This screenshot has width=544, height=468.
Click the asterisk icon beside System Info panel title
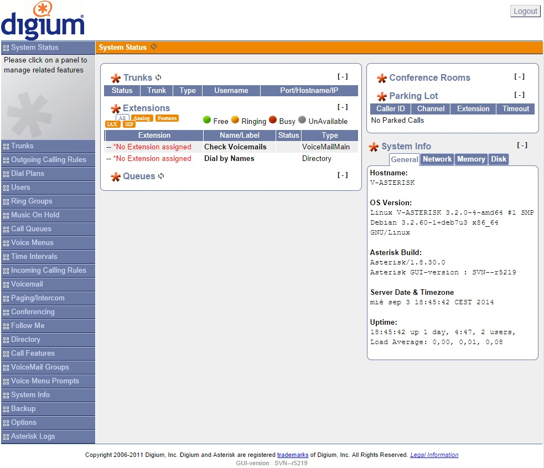(374, 147)
